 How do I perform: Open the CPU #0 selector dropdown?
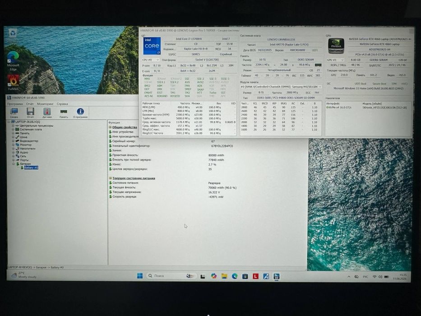coord(150,60)
